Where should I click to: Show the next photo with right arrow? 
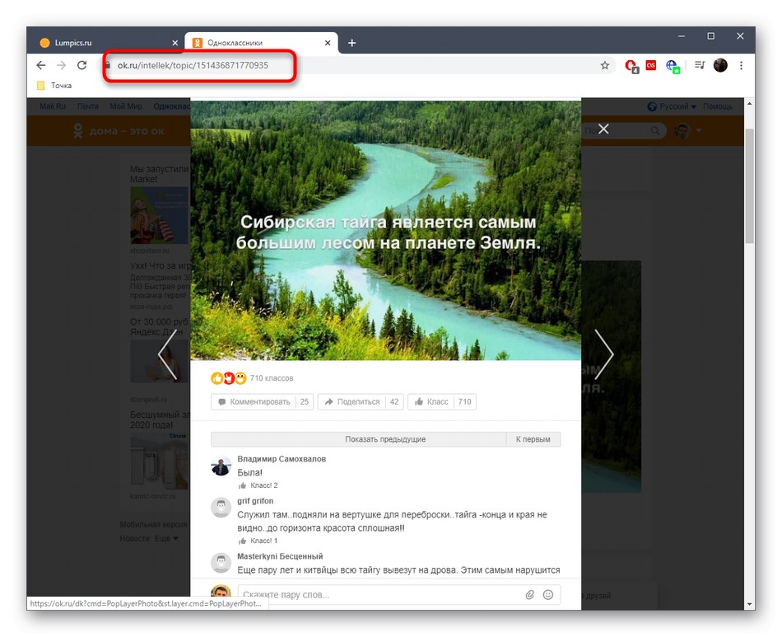click(604, 354)
